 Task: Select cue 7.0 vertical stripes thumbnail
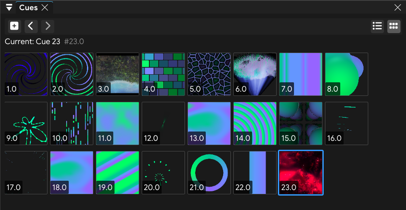(x=301, y=74)
